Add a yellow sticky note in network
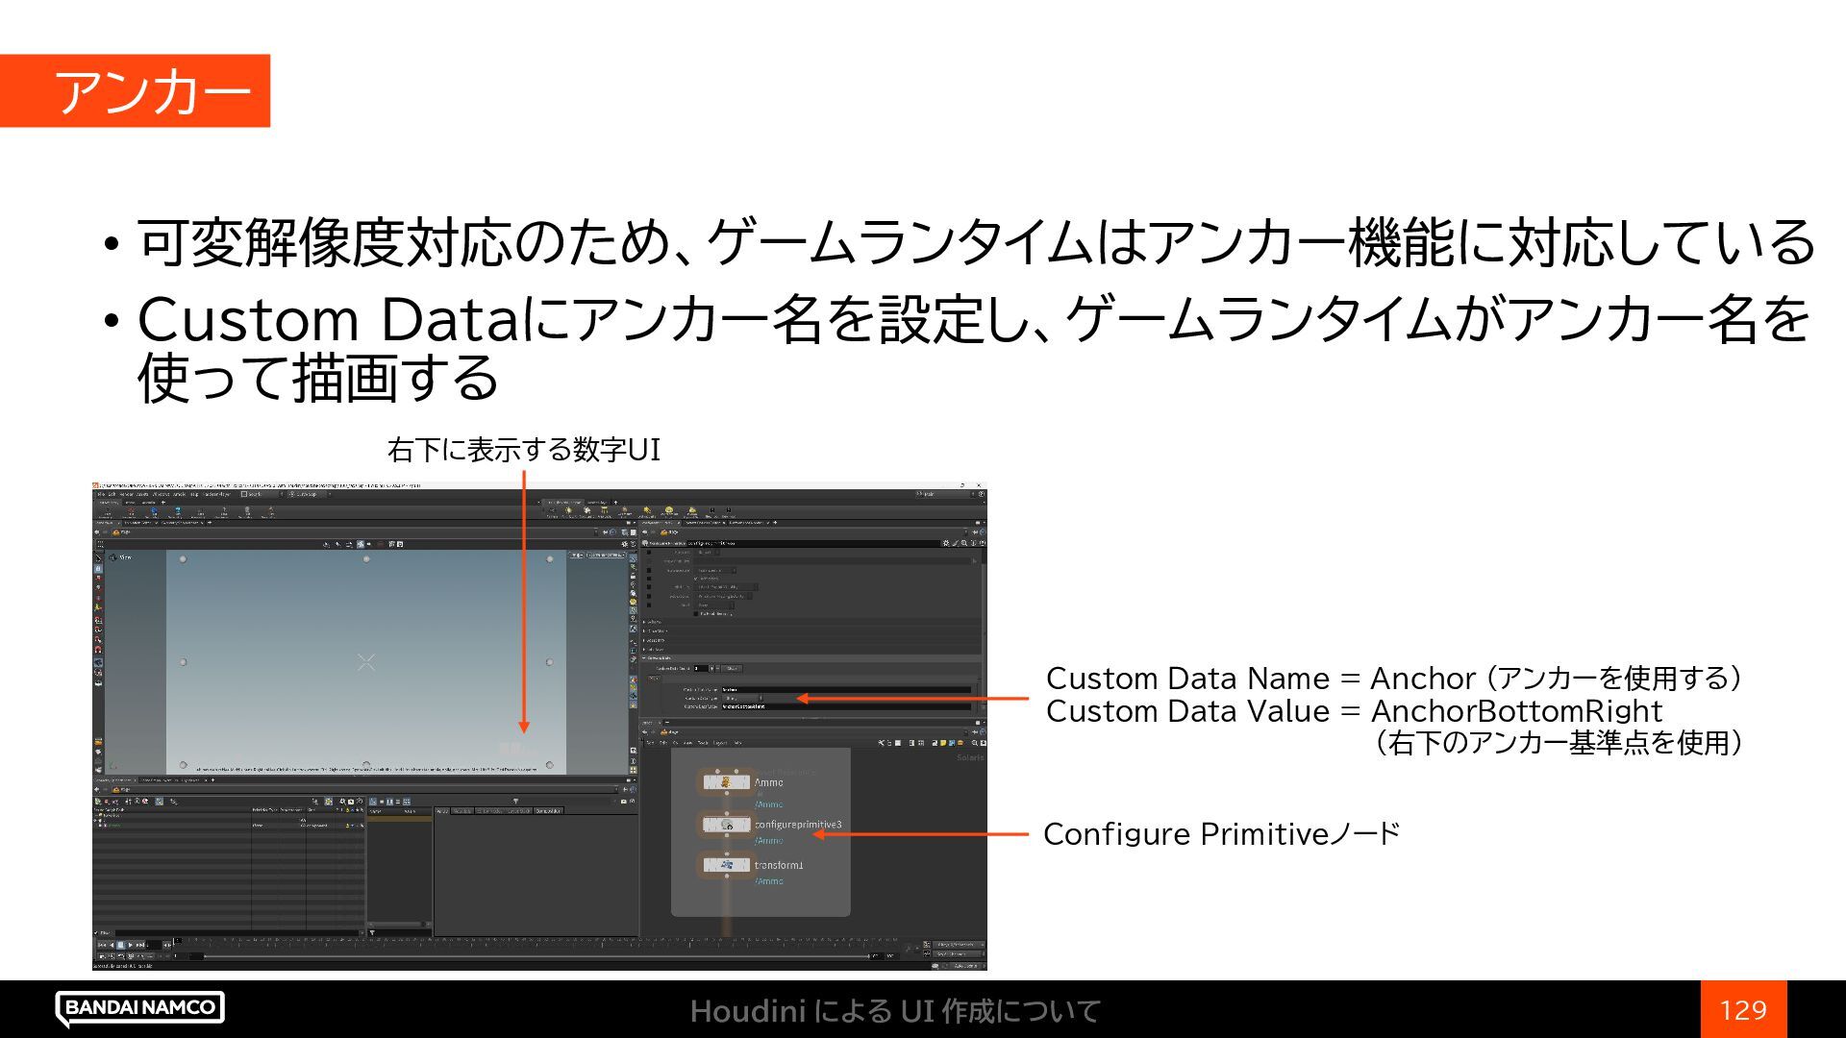Viewport: 1846px width, 1038px height. coord(943,743)
